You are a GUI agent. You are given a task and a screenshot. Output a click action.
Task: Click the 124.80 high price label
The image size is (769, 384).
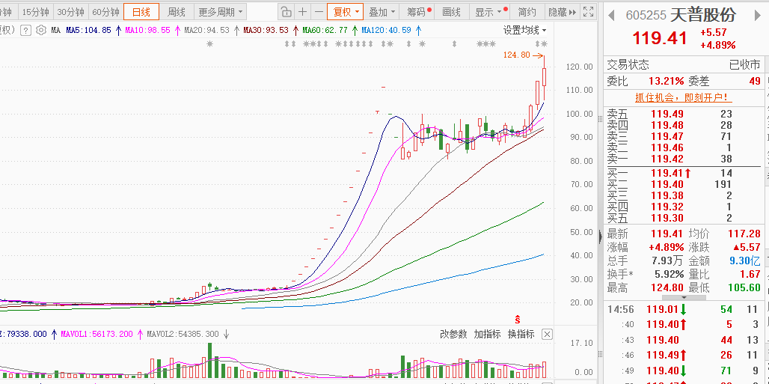coord(516,55)
